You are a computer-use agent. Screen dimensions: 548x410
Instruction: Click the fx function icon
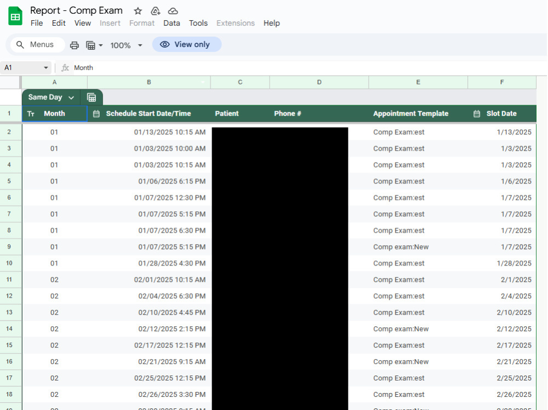click(x=65, y=68)
